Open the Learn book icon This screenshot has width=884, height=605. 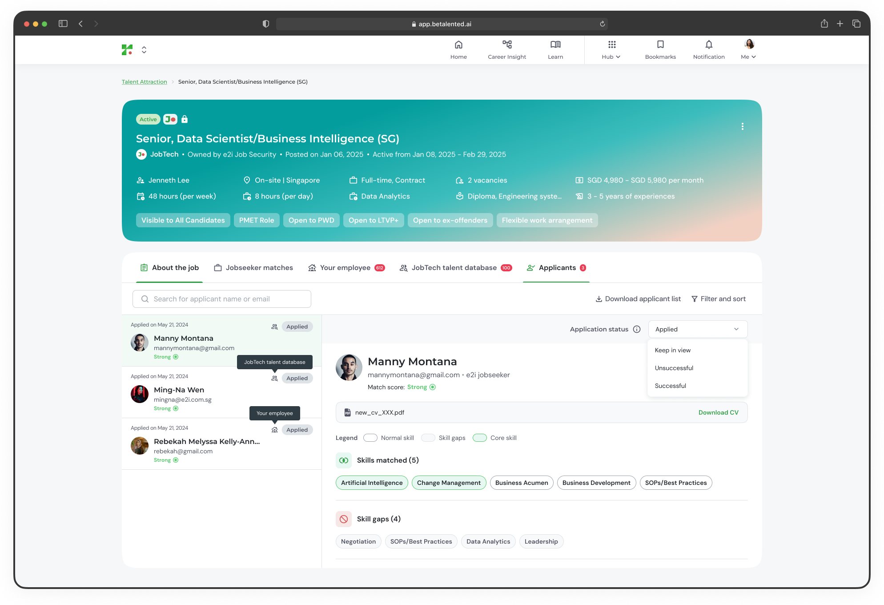pos(555,44)
